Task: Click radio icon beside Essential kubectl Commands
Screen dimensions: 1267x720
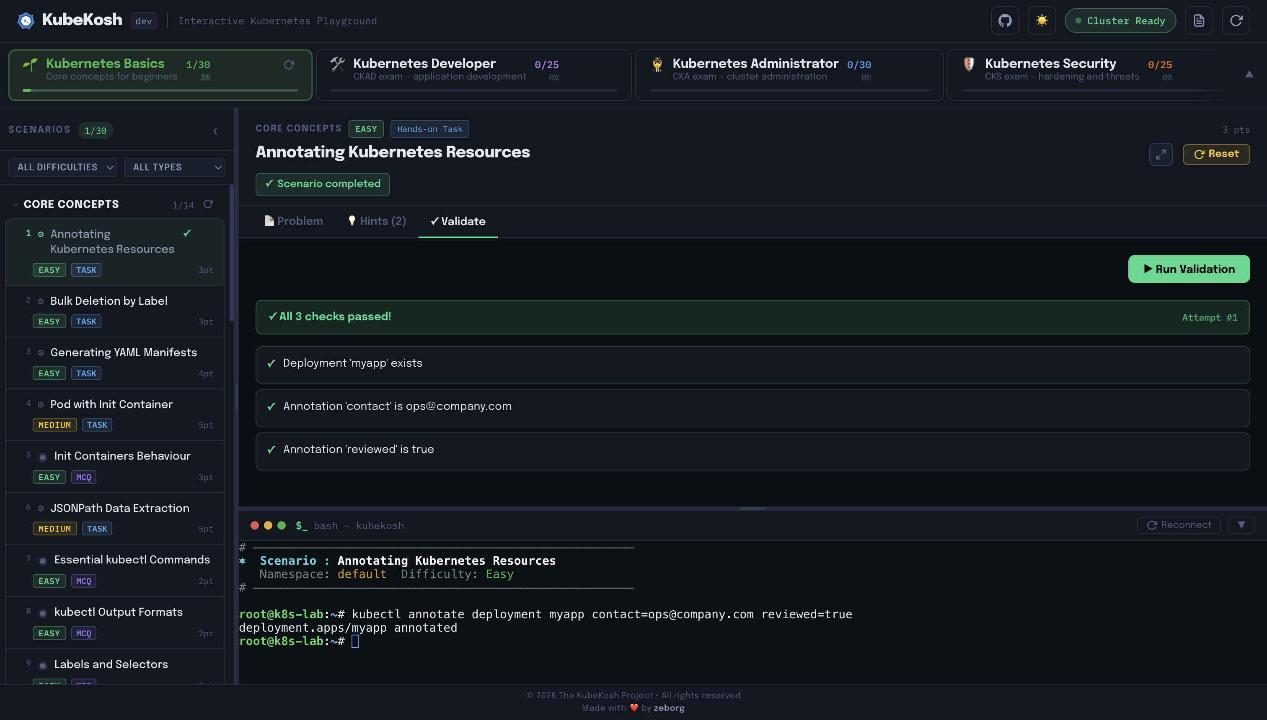Action: [43, 561]
